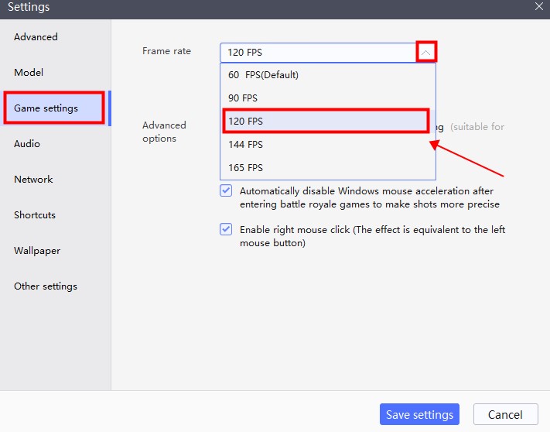Close the Settings window with X

click(539, 6)
